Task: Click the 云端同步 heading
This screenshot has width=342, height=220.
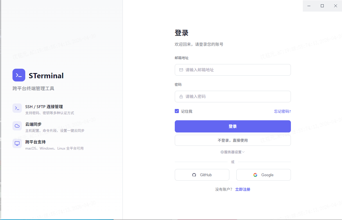Action: click(x=33, y=124)
